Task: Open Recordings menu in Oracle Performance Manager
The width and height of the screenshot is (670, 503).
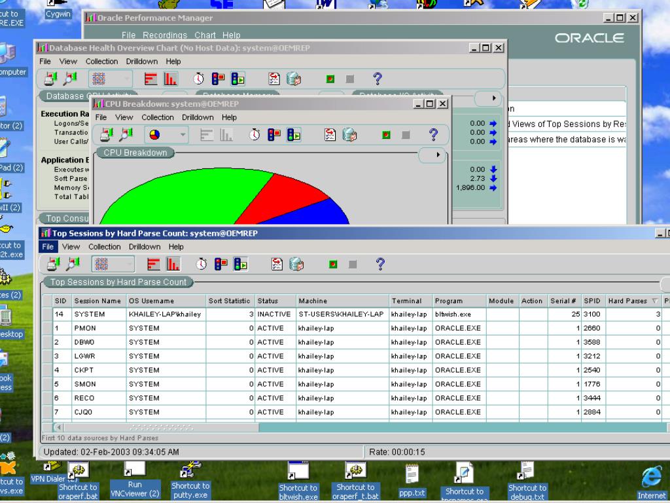Action: coord(165,35)
